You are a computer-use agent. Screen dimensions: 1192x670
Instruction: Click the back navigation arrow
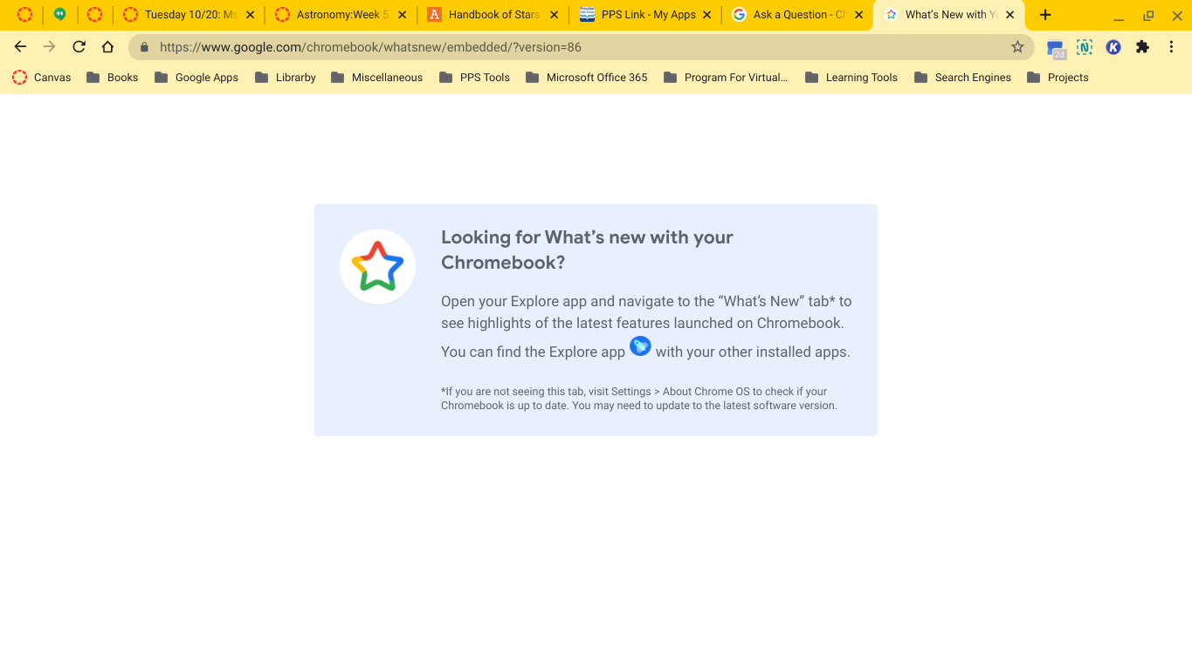(20, 46)
